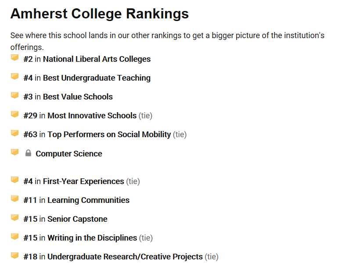338x273 pixels.
Task: Open the locked Computer Science ranking
Action: [x=69, y=154]
